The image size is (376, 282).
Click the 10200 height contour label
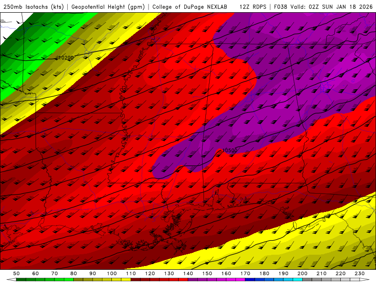66,58
